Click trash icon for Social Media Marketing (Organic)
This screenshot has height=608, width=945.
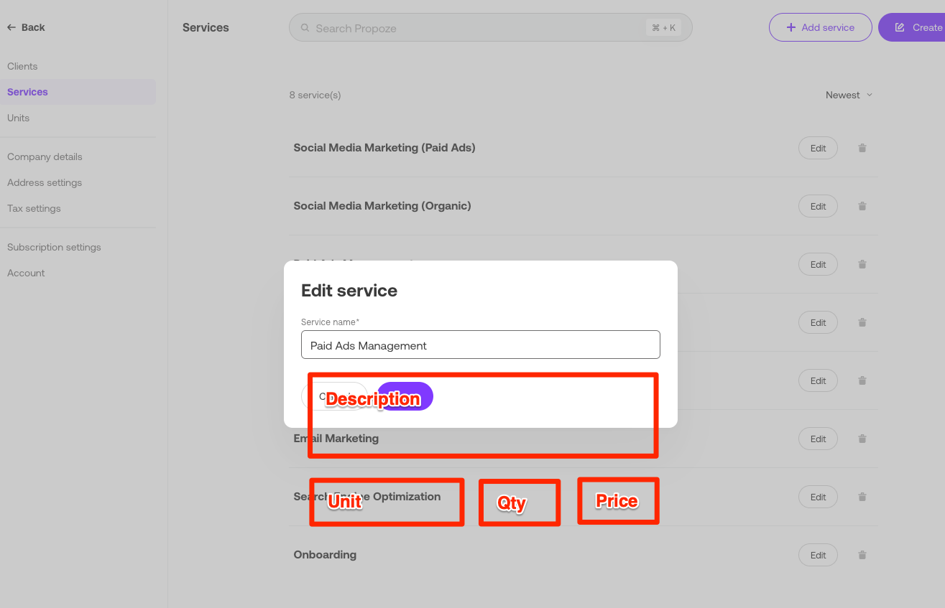(862, 206)
